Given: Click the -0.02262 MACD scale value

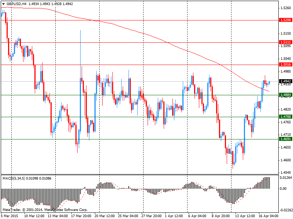Looking at the screenshot, I should [286, 210].
